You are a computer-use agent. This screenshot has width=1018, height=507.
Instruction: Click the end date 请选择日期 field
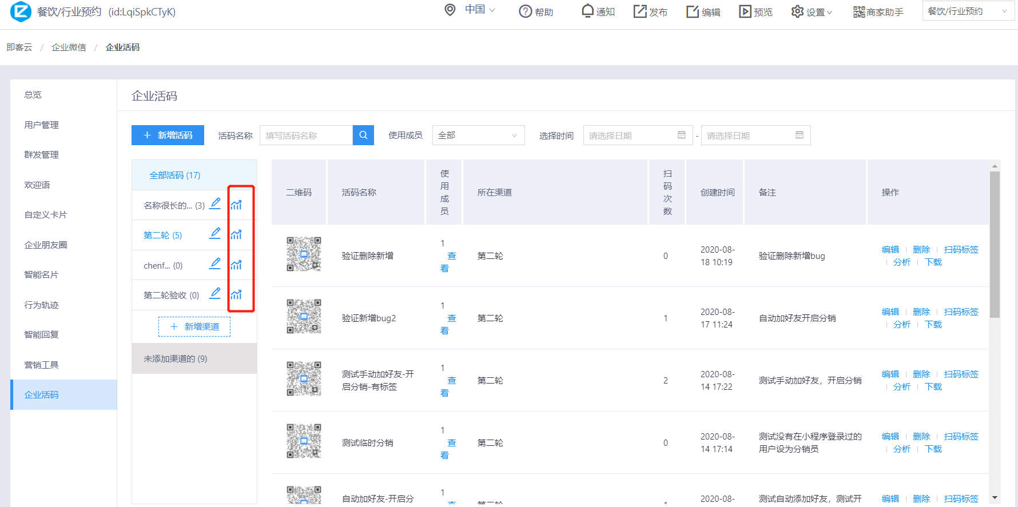755,135
